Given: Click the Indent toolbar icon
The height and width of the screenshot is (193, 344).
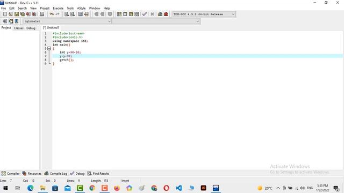Looking at the screenshot, I should [96, 14].
